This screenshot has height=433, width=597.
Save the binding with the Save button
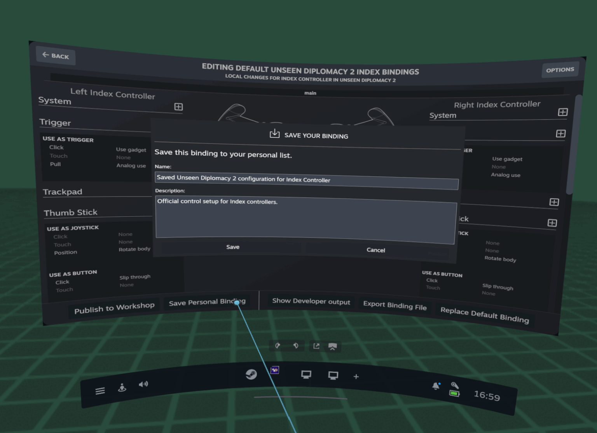click(232, 247)
